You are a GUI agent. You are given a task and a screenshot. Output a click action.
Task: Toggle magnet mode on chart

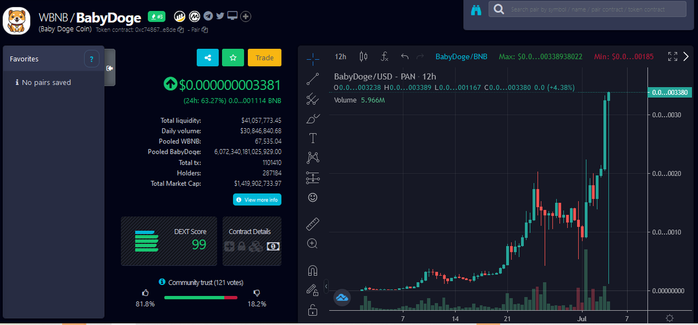click(312, 270)
